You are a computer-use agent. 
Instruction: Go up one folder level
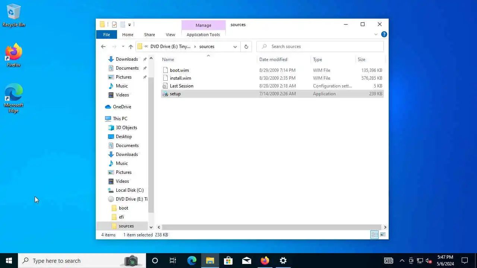(x=131, y=47)
